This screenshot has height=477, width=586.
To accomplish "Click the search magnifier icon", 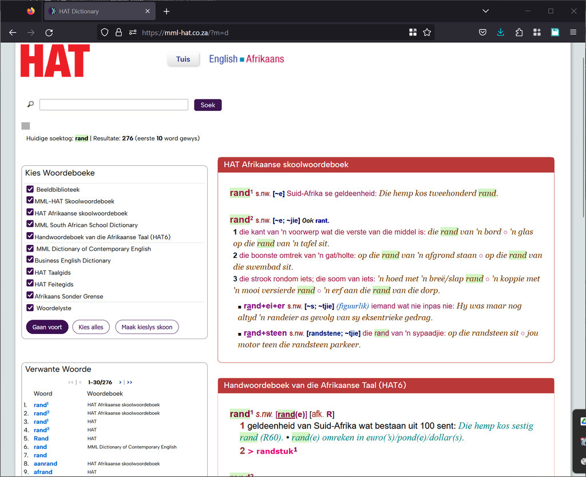I will click(30, 104).
